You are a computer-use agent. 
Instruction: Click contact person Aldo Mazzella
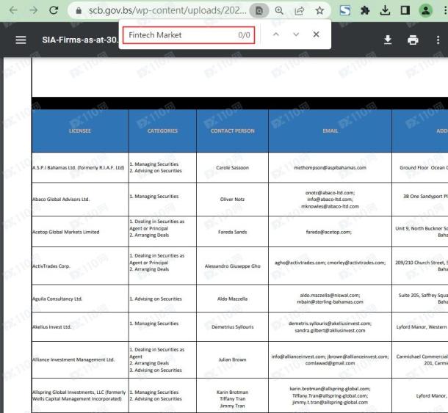[232, 299]
